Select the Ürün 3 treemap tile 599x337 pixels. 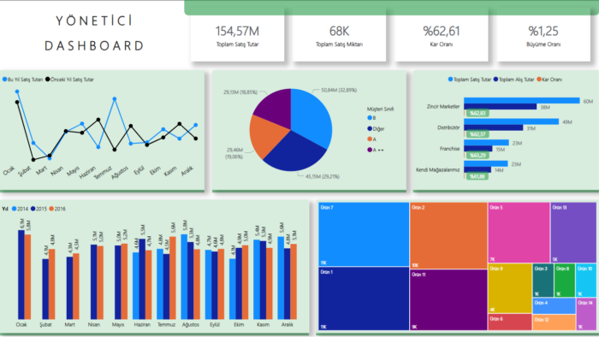tap(543, 281)
